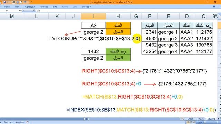Click the Help icon on the ribbon's right

(214, 7)
